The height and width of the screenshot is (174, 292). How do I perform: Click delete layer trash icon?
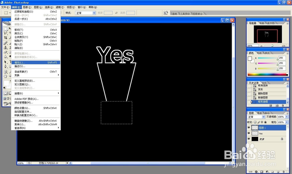click(284, 172)
